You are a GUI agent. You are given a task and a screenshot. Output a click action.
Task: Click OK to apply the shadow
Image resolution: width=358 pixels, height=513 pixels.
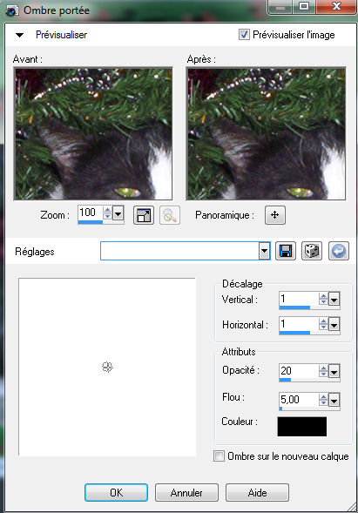point(116,493)
